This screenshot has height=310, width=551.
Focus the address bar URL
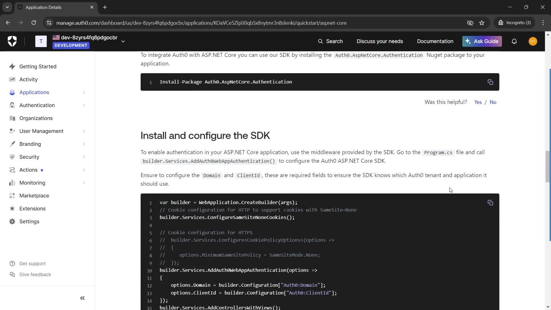[201, 23]
